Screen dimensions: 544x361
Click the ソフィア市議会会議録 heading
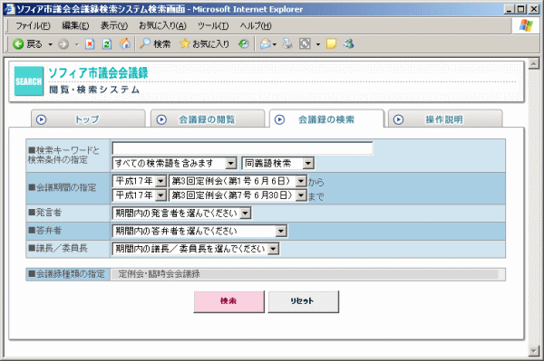pyautogui.click(x=99, y=73)
